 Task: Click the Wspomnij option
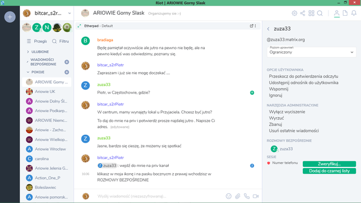tap(279, 89)
